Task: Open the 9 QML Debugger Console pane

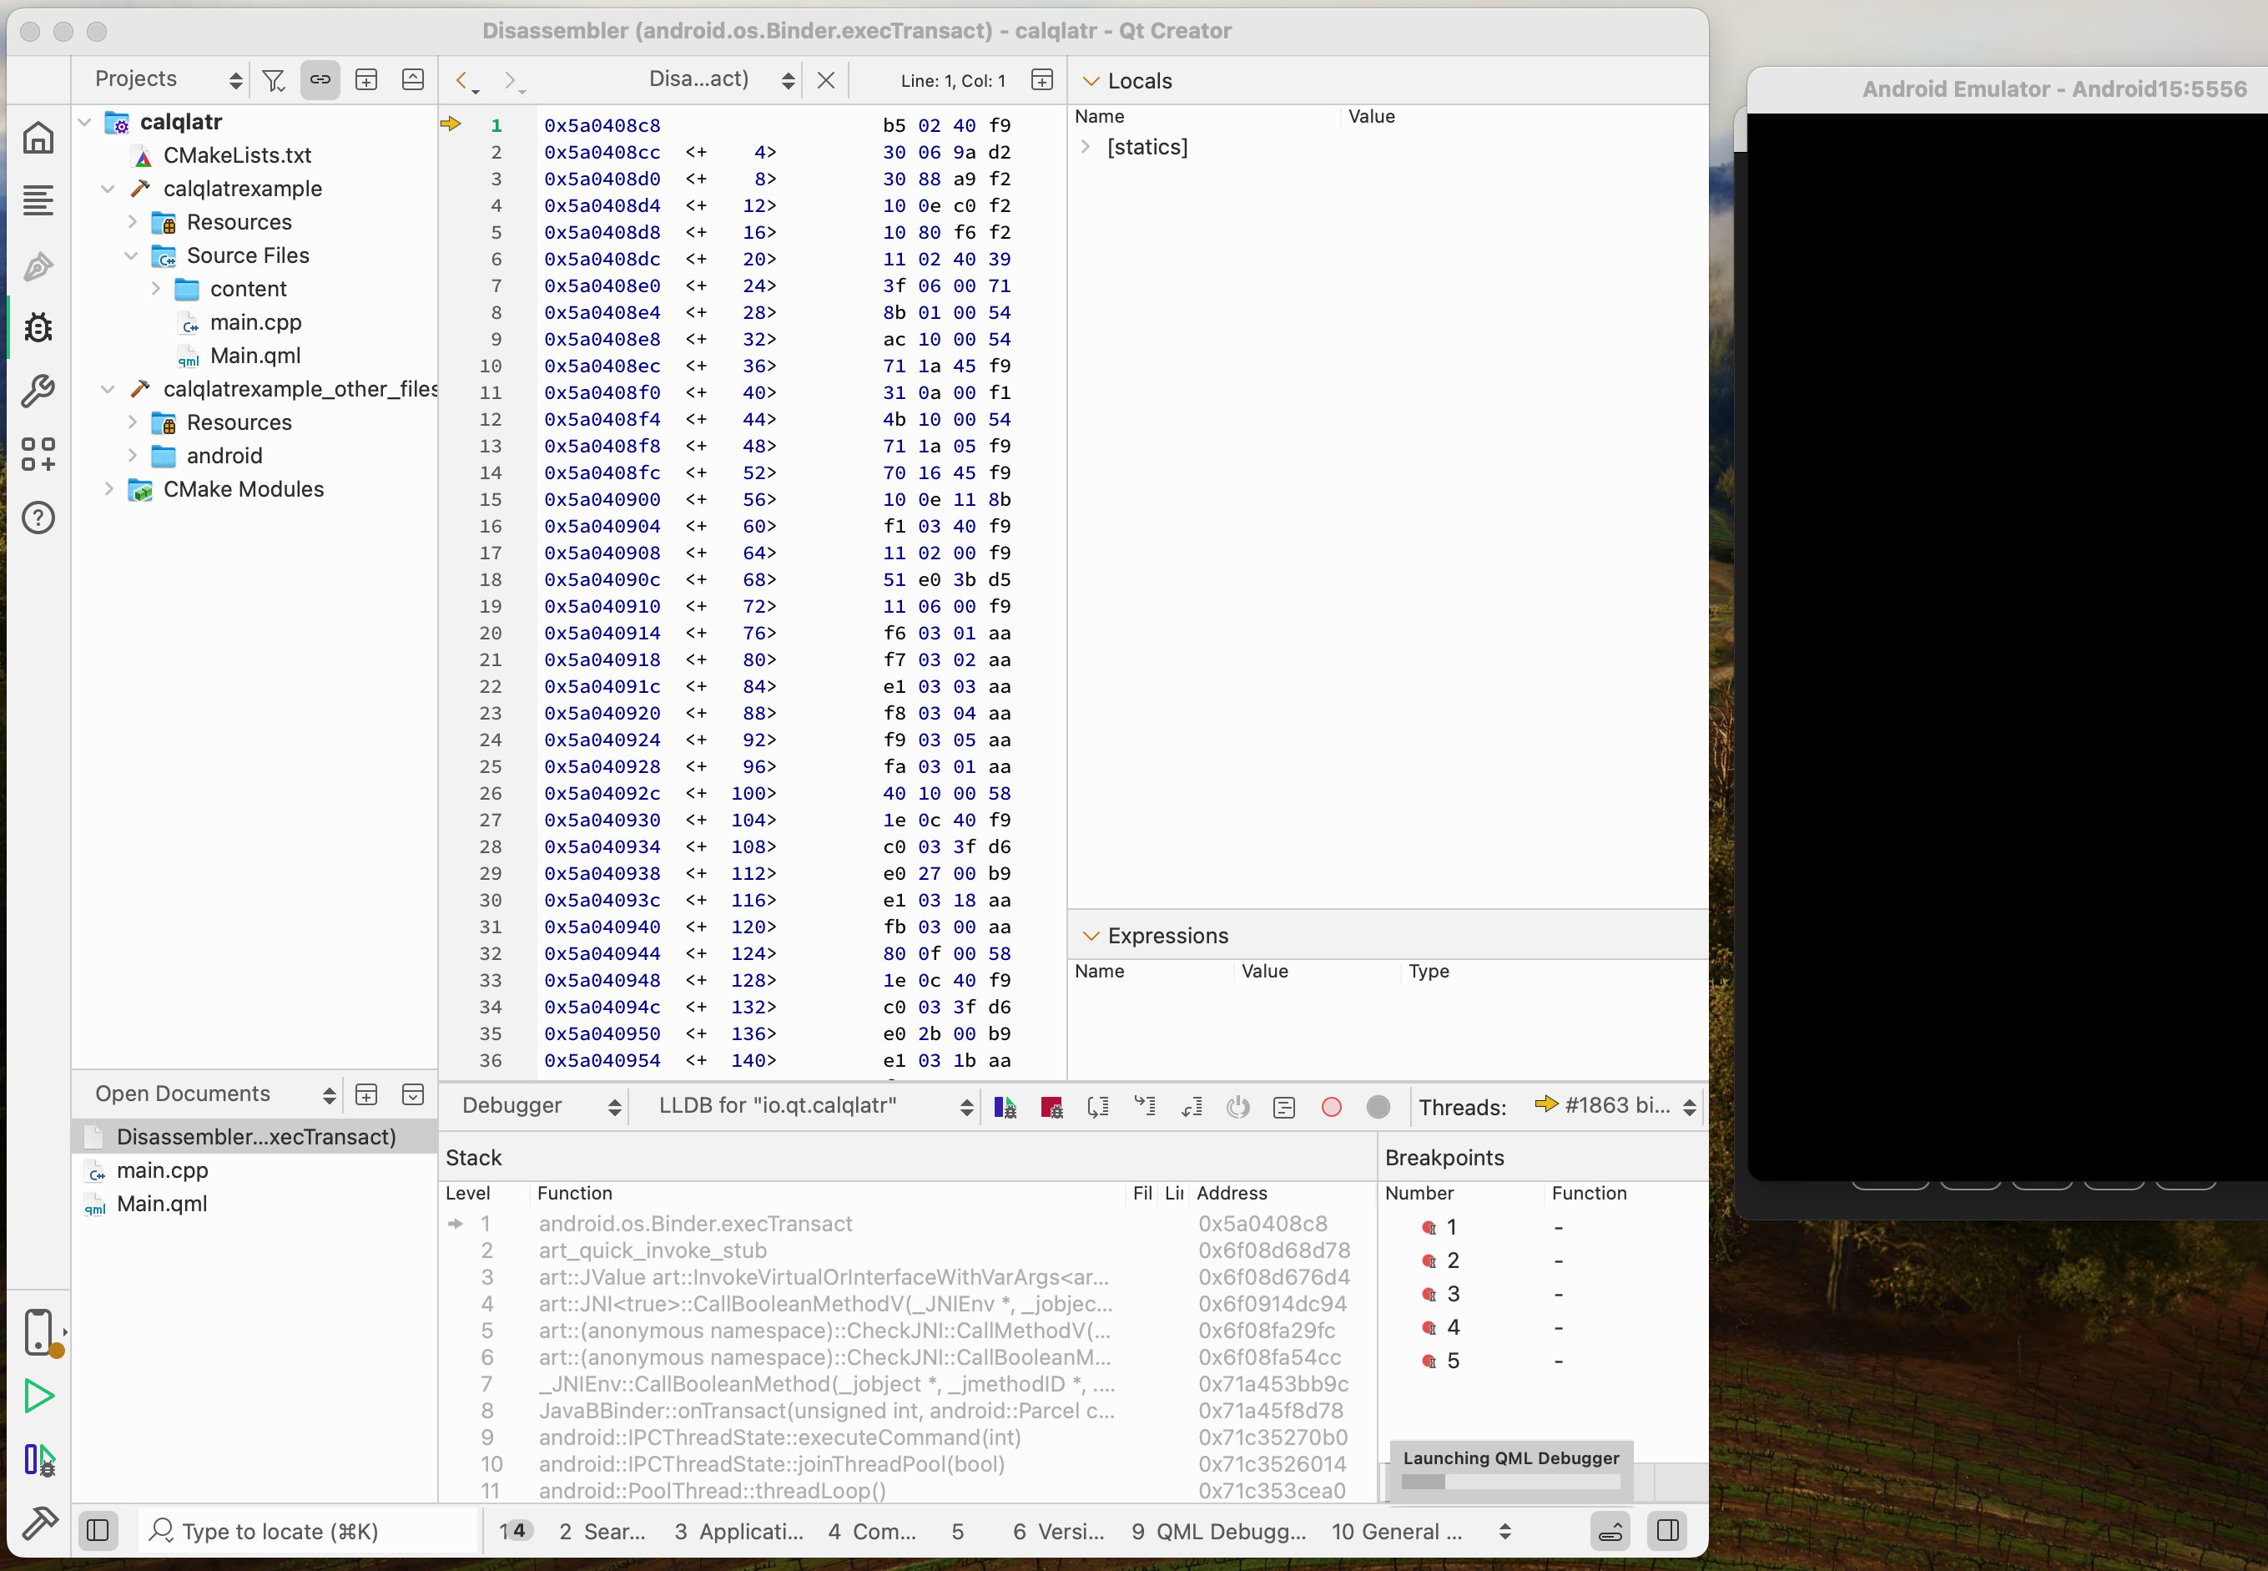Action: [x=1218, y=1532]
